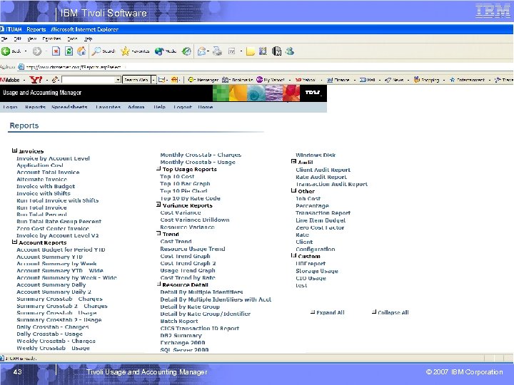Collapse the Custom report group

coord(293,255)
